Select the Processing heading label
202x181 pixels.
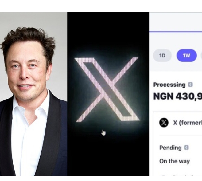(169, 85)
